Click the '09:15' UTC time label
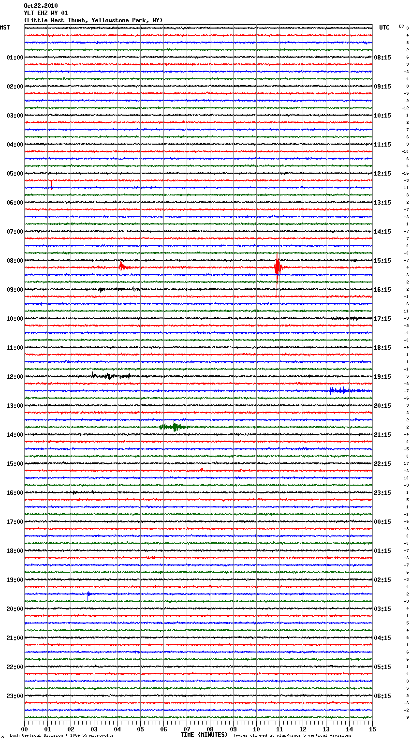Image resolution: width=411 pixels, height=742 pixels. pyautogui.click(x=382, y=87)
